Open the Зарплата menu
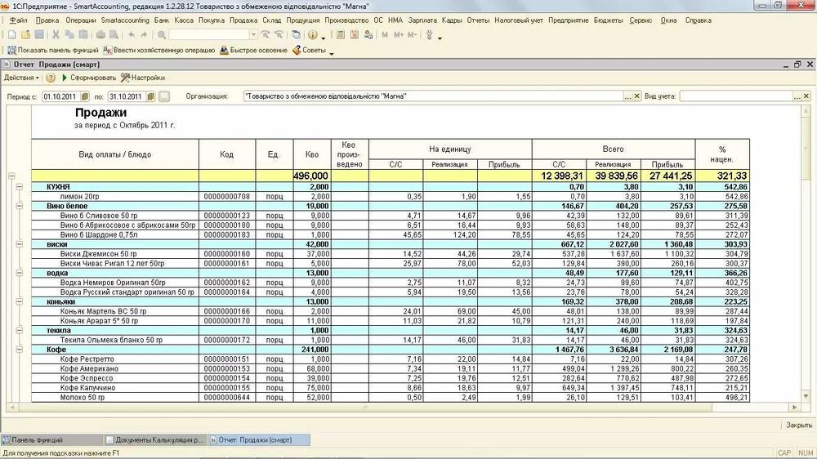Screen dimensions: 817x459 [422, 20]
